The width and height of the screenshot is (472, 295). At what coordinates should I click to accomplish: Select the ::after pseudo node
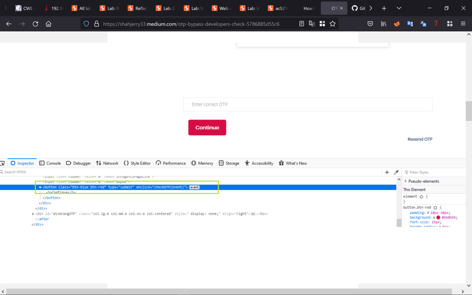41,219
